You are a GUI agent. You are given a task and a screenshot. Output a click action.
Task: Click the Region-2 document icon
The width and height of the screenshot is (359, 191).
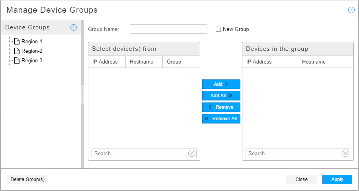17,51
